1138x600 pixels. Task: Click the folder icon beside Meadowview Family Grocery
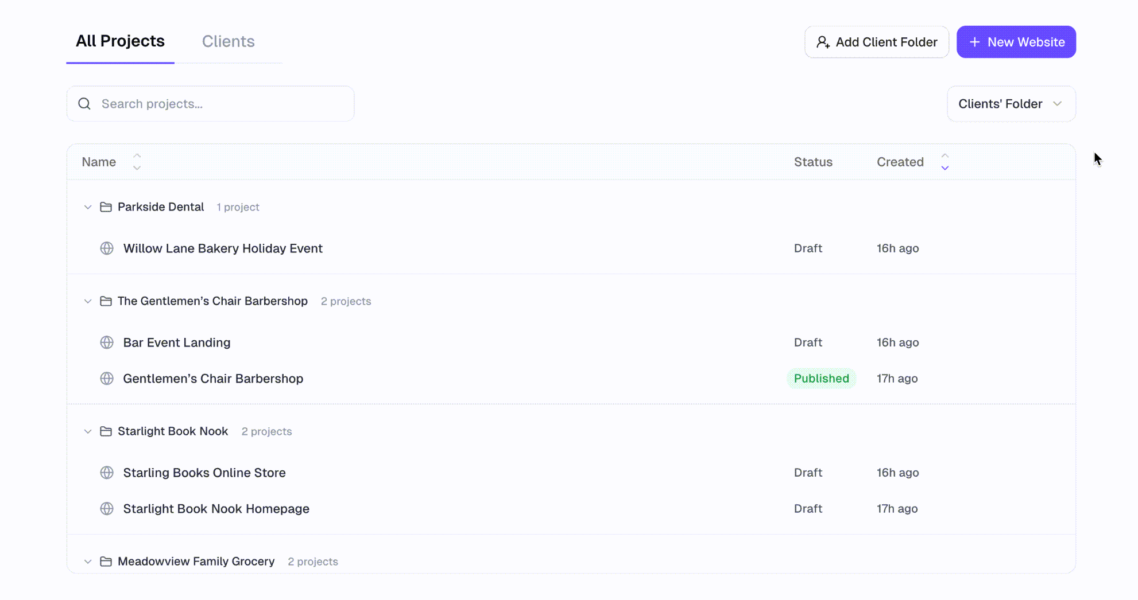(x=106, y=562)
